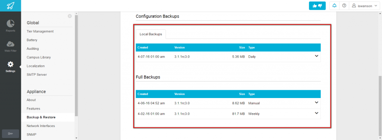382x140 pixels.
Task: Click the Appliance section heading
Action: (36, 91)
